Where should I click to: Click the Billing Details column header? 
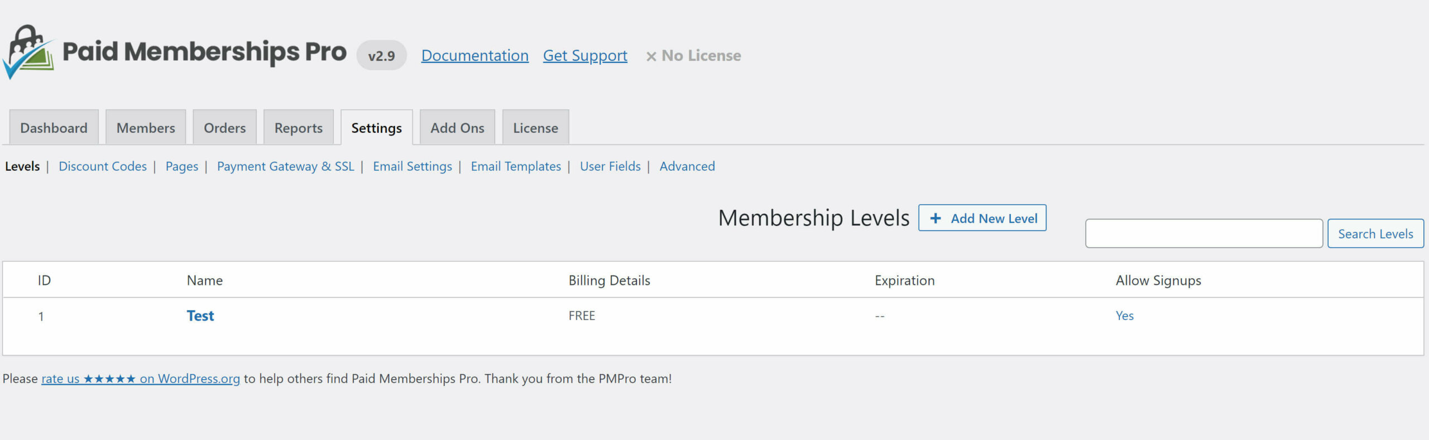[x=609, y=281]
